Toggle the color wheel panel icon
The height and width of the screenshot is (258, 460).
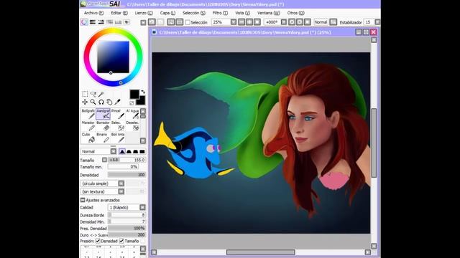tap(84, 22)
